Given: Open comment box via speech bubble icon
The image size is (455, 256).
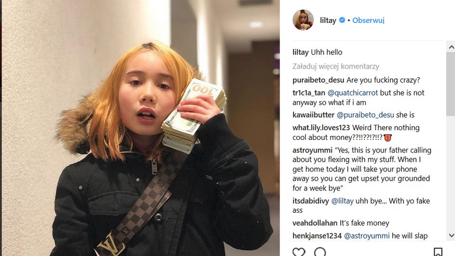Looking at the screenshot, I should click(x=320, y=252).
